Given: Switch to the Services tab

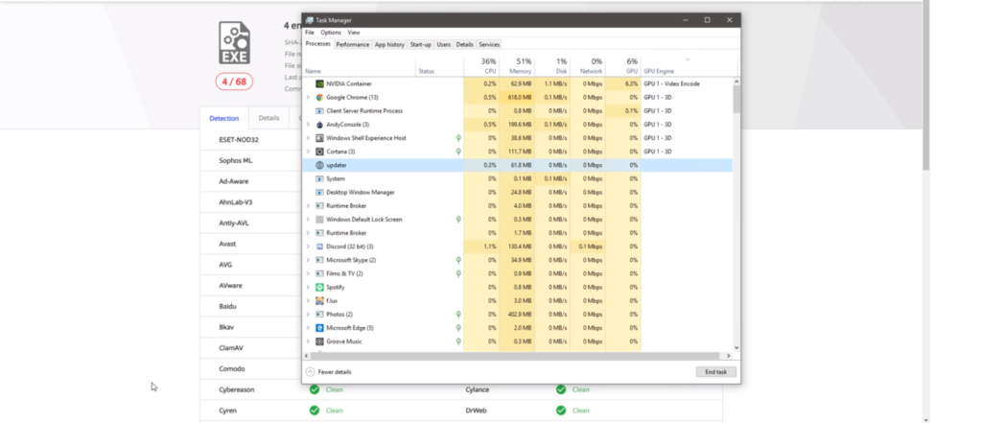Looking at the screenshot, I should pos(489,44).
